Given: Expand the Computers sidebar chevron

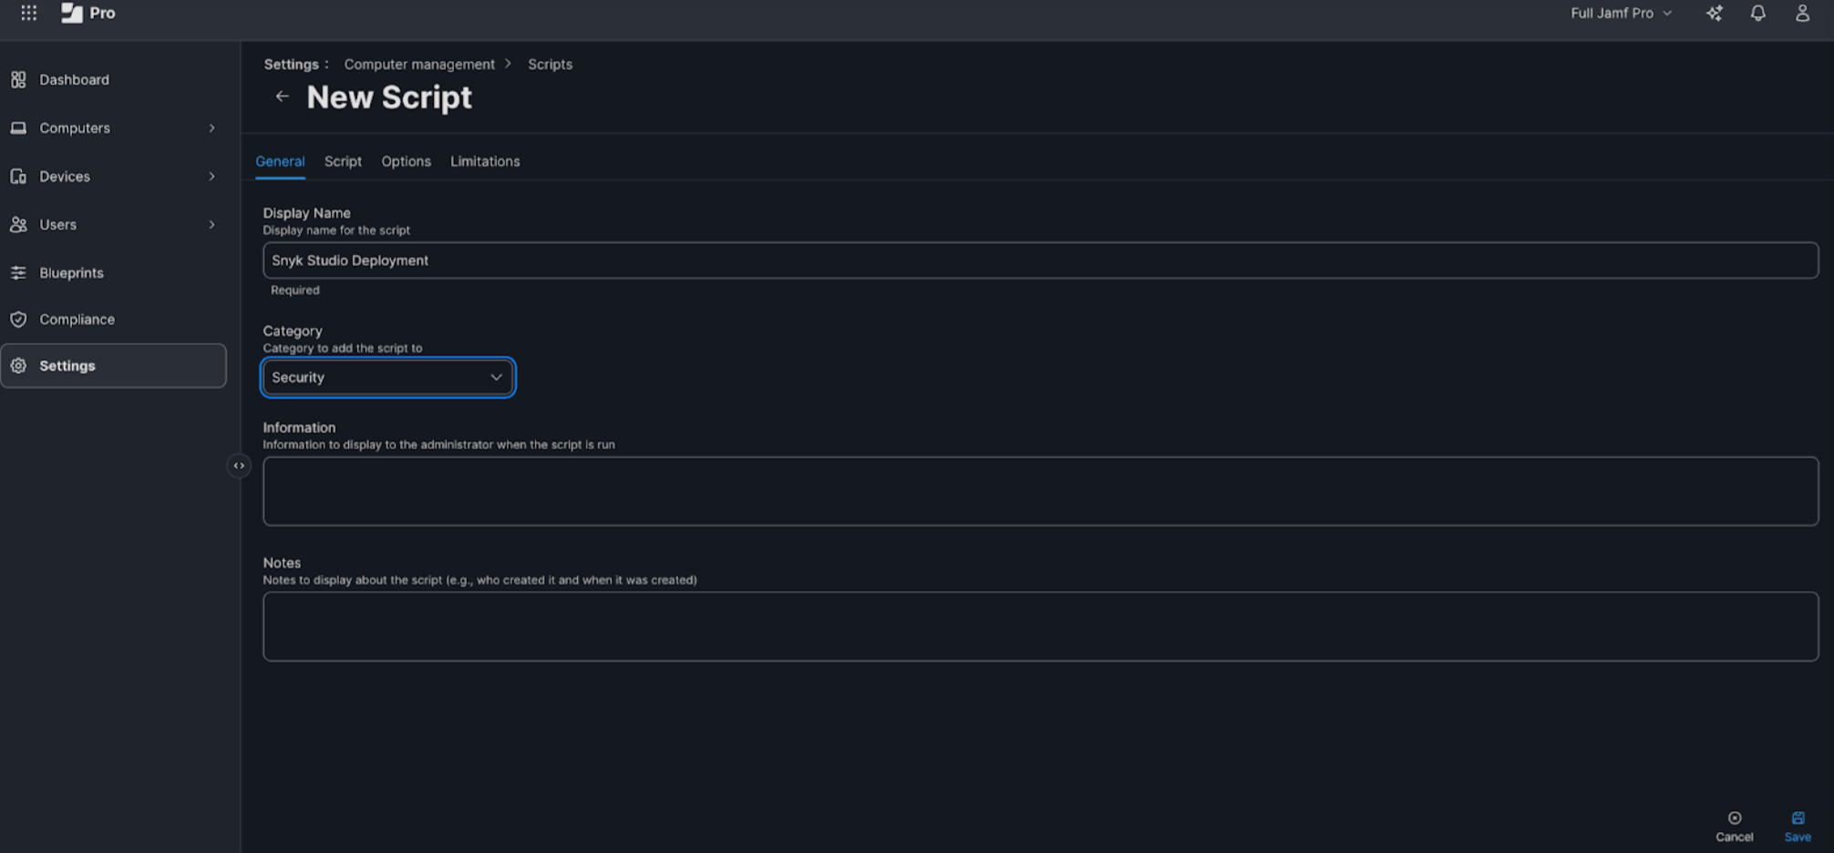Looking at the screenshot, I should pyautogui.click(x=211, y=128).
